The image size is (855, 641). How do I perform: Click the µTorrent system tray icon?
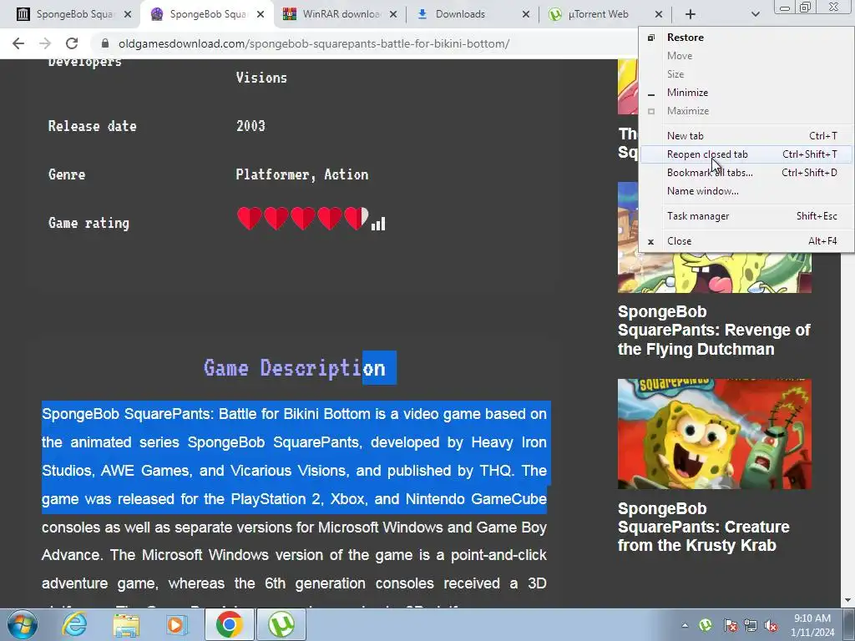[706, 625]
